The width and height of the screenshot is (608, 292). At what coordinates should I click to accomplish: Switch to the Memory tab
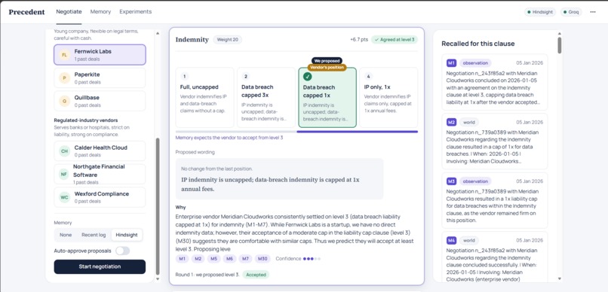coord(100,11)
